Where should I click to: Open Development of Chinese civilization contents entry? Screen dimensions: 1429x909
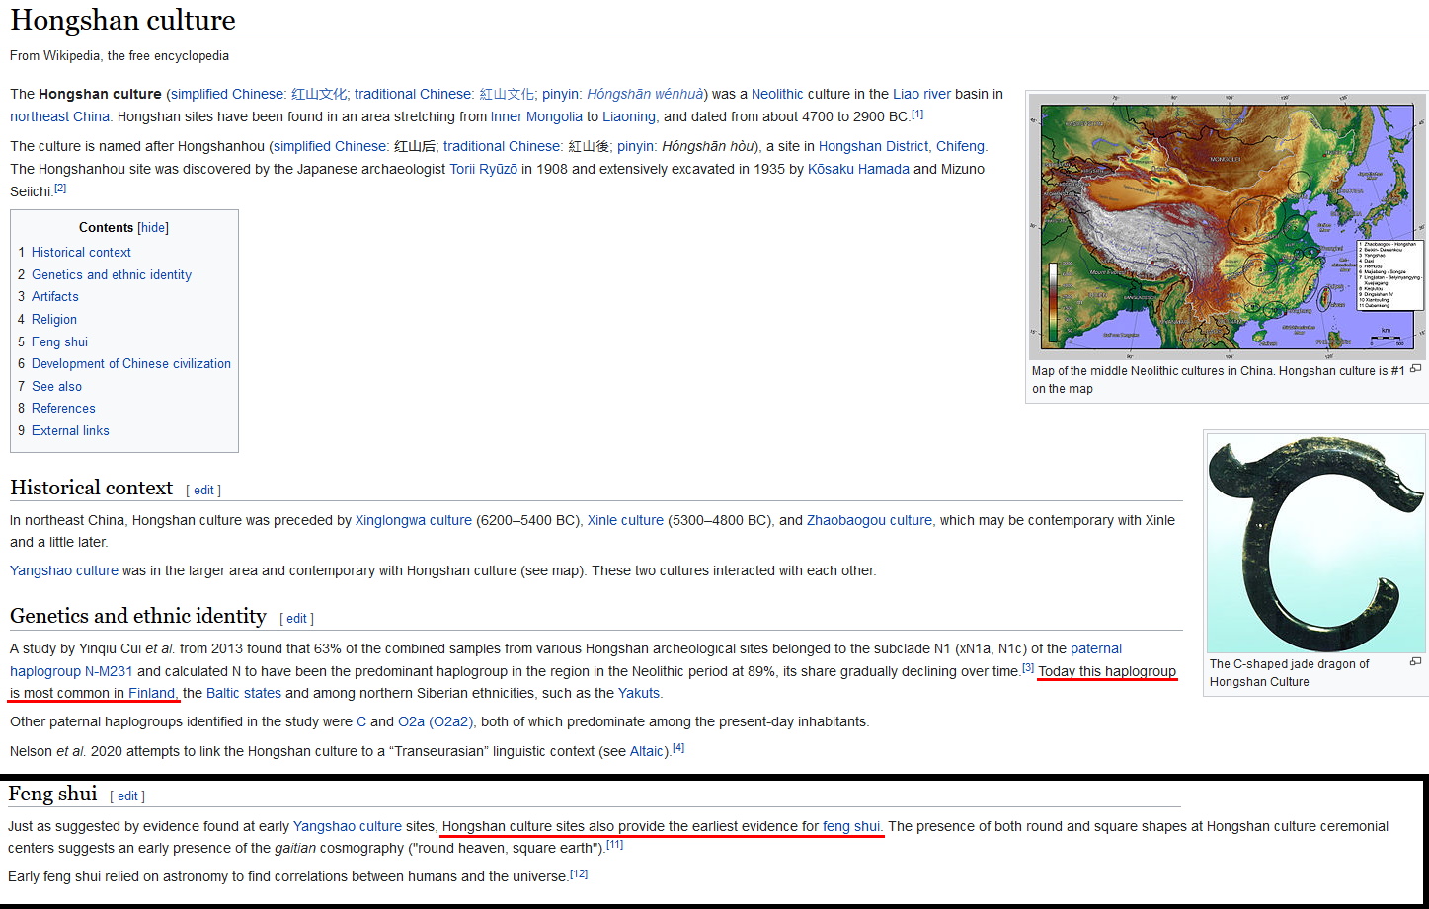[x=131, y=364]
